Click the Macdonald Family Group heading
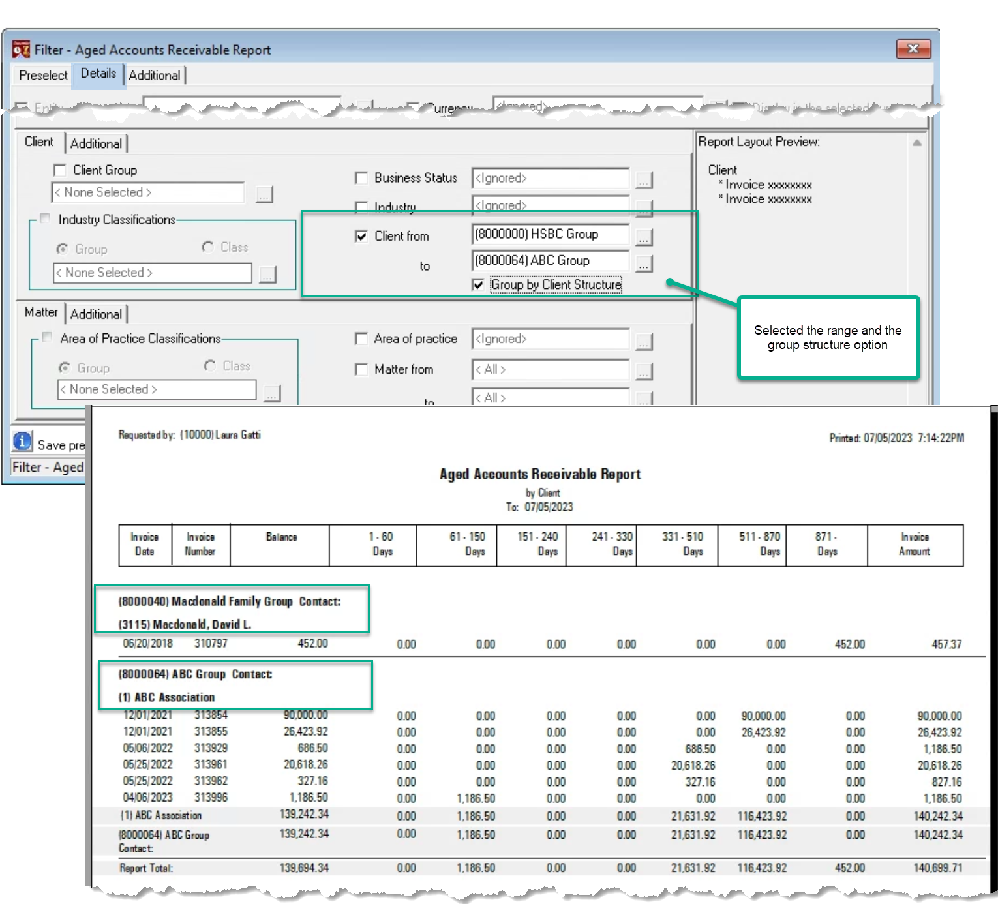 click(230, 601)
